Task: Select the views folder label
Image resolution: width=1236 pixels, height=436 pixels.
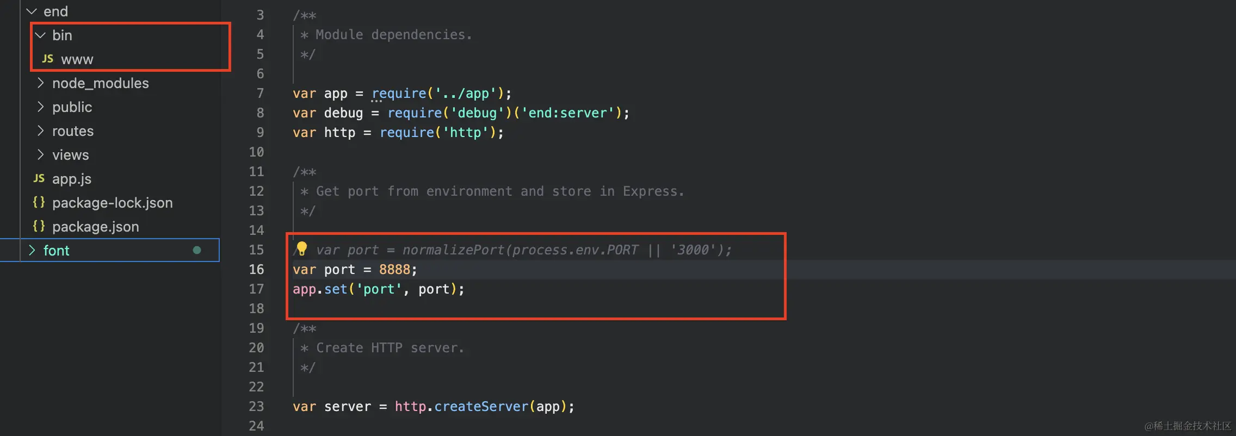Action: pyautogui.click(x=71, y=155)
